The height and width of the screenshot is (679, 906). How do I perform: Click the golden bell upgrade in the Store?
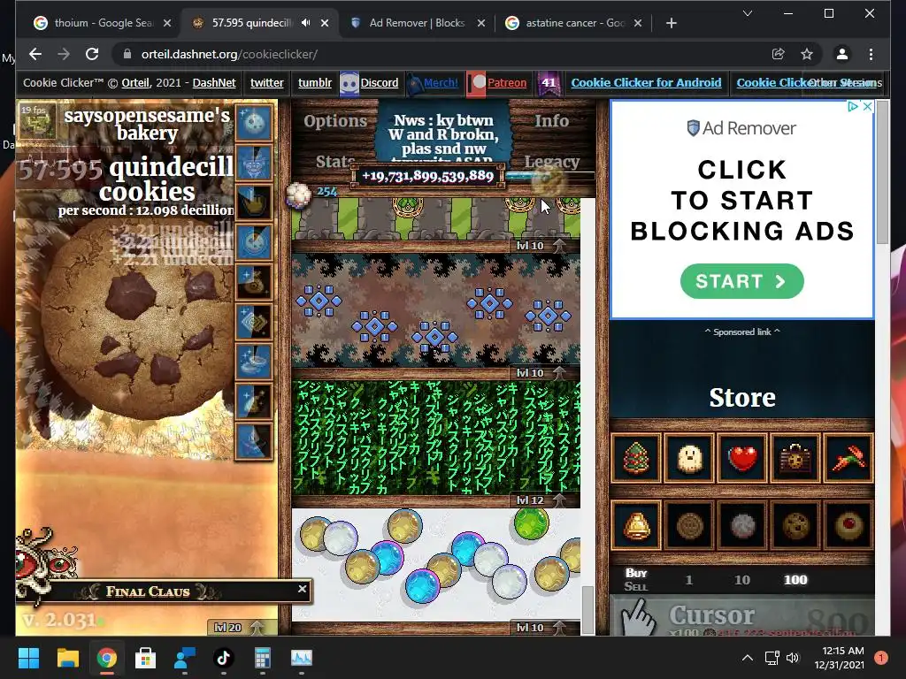tap(636, 525)
